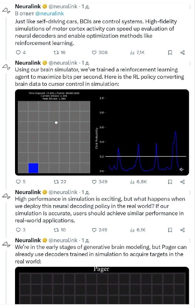Bookmark the BCIs control systems tweet
195x308 pixels.
[170, 52]
